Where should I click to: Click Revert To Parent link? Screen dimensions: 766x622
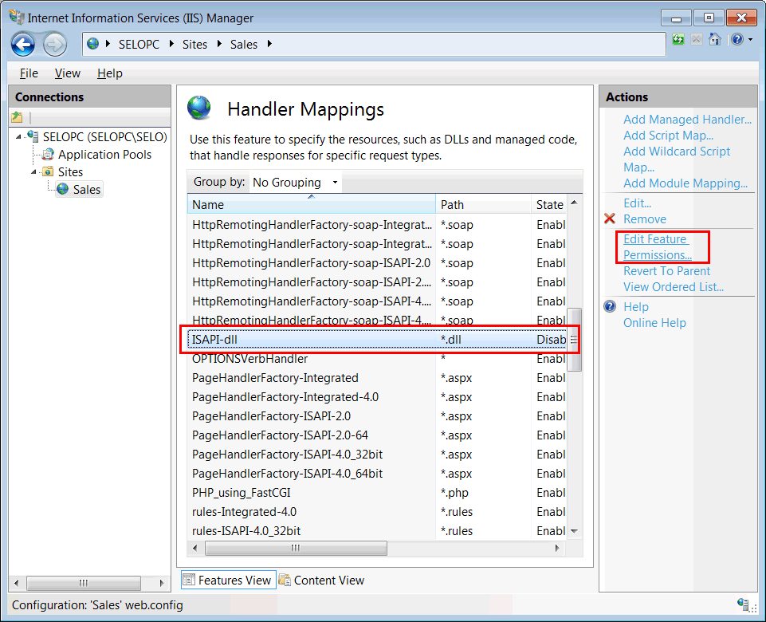pos(667,270)
